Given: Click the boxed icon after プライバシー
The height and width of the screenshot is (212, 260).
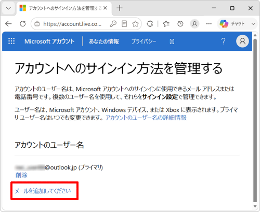Looking at the screenshot, I should coord(172,41).
